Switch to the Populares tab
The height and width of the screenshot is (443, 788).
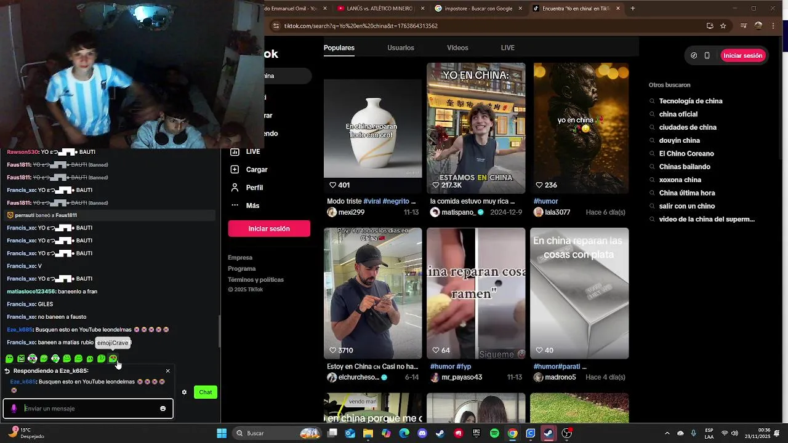pyautogui.click(x=339, y=47)
